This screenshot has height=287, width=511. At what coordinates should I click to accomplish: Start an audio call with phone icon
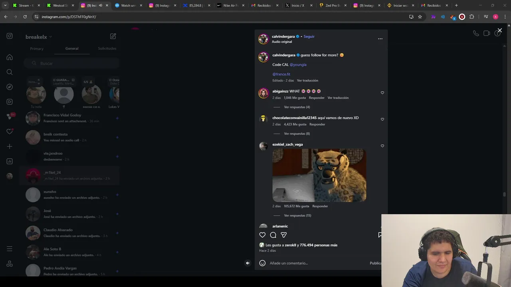point(476,33)
